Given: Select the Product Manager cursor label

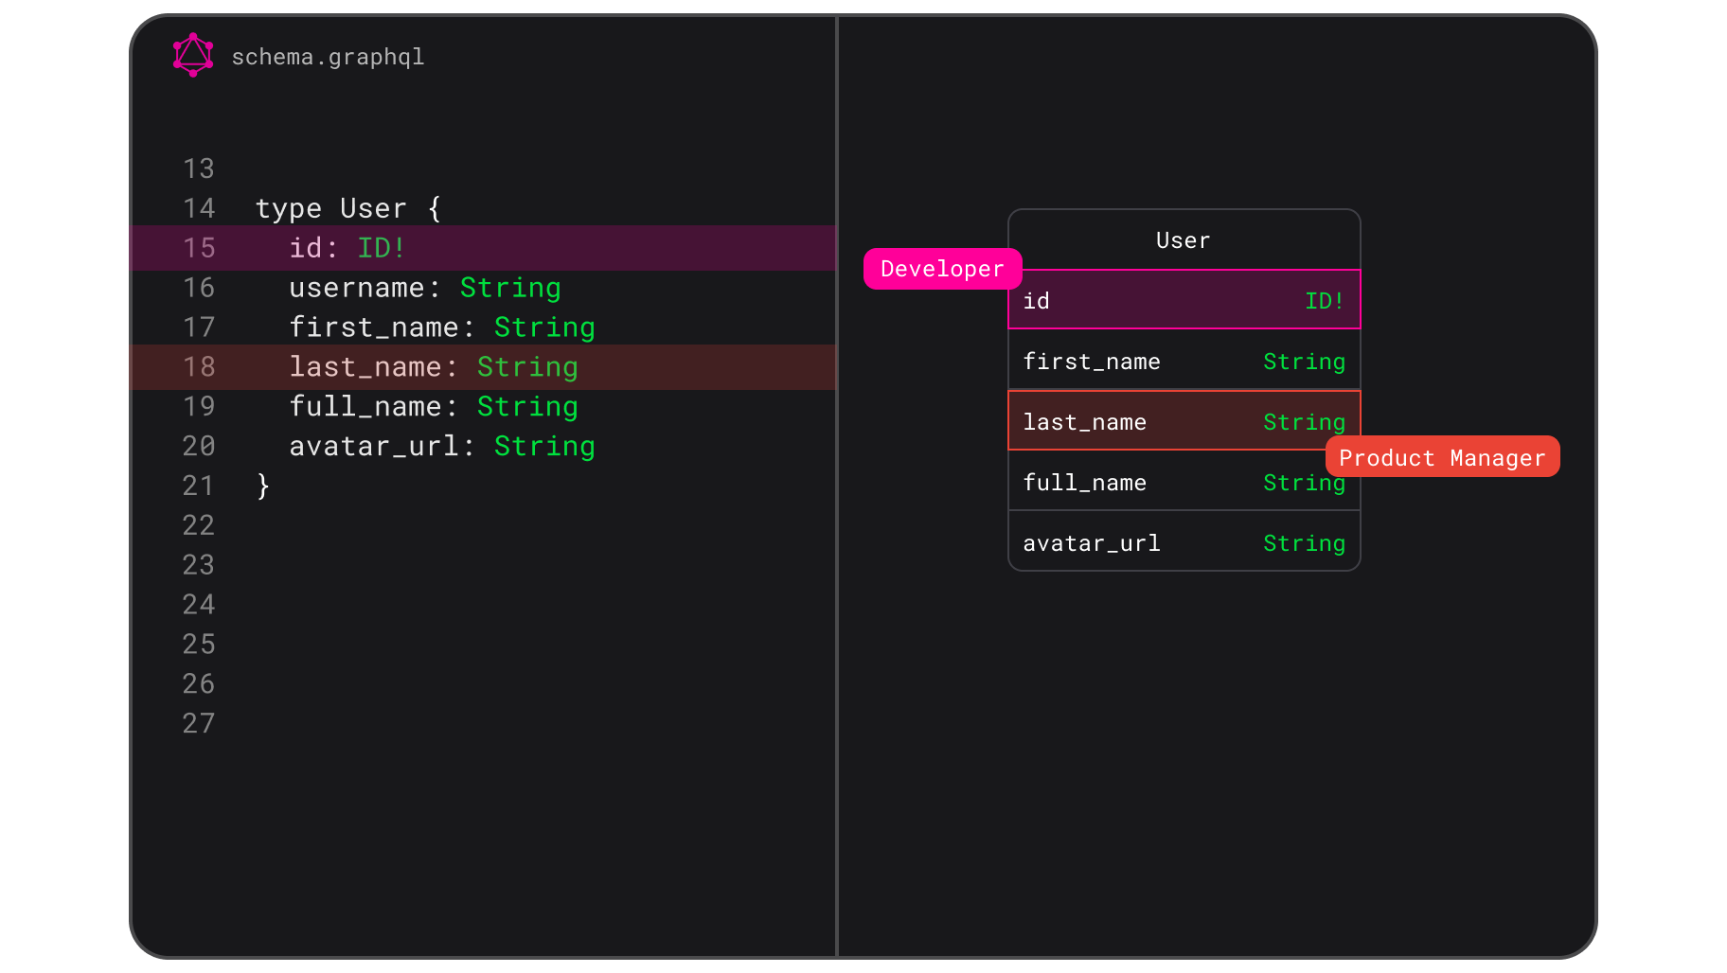Looking at the screenshot, I should (x=1442, y=457).
